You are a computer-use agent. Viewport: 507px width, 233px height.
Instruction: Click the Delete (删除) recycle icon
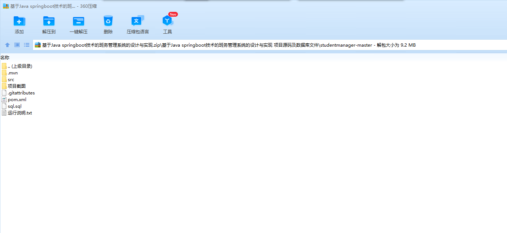(108, 21)
